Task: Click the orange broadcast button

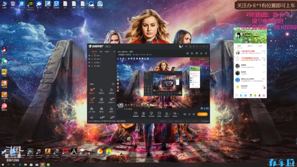Action: [x=202, y=114]
